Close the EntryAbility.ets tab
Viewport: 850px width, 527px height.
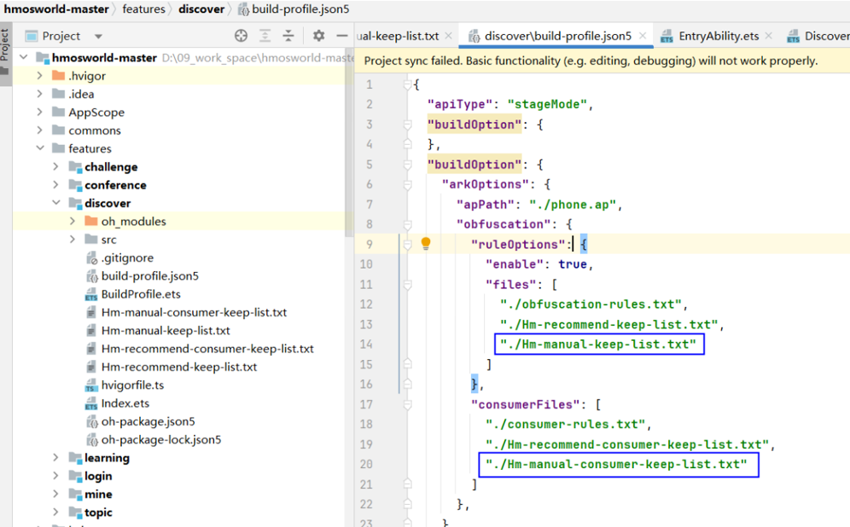[768, 36]
